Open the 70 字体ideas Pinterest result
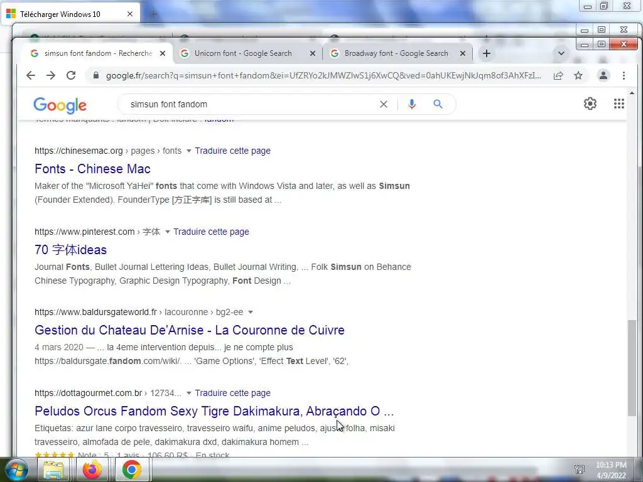 click(70, 250)
